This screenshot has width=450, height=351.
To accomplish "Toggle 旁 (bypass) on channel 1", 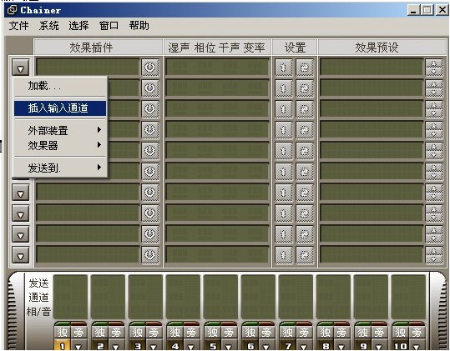I will pos(78,333).
